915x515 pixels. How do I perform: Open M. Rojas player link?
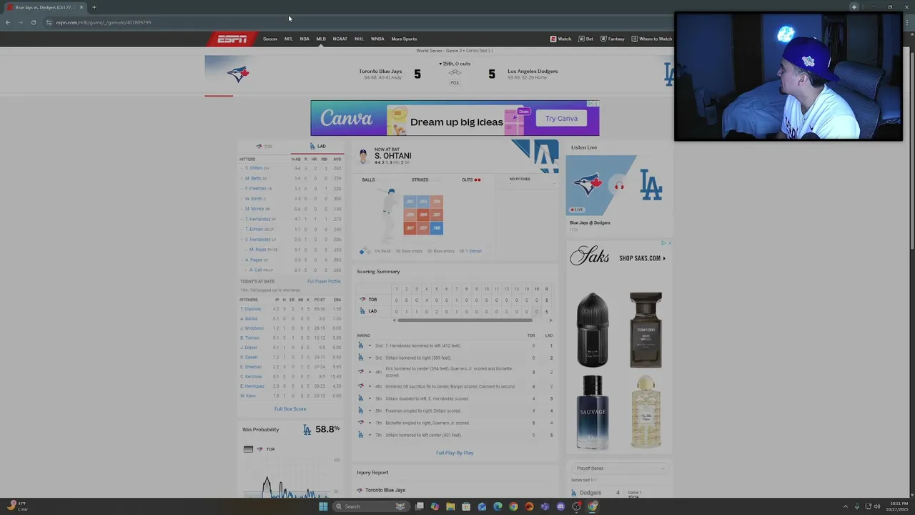click(257, 250)
